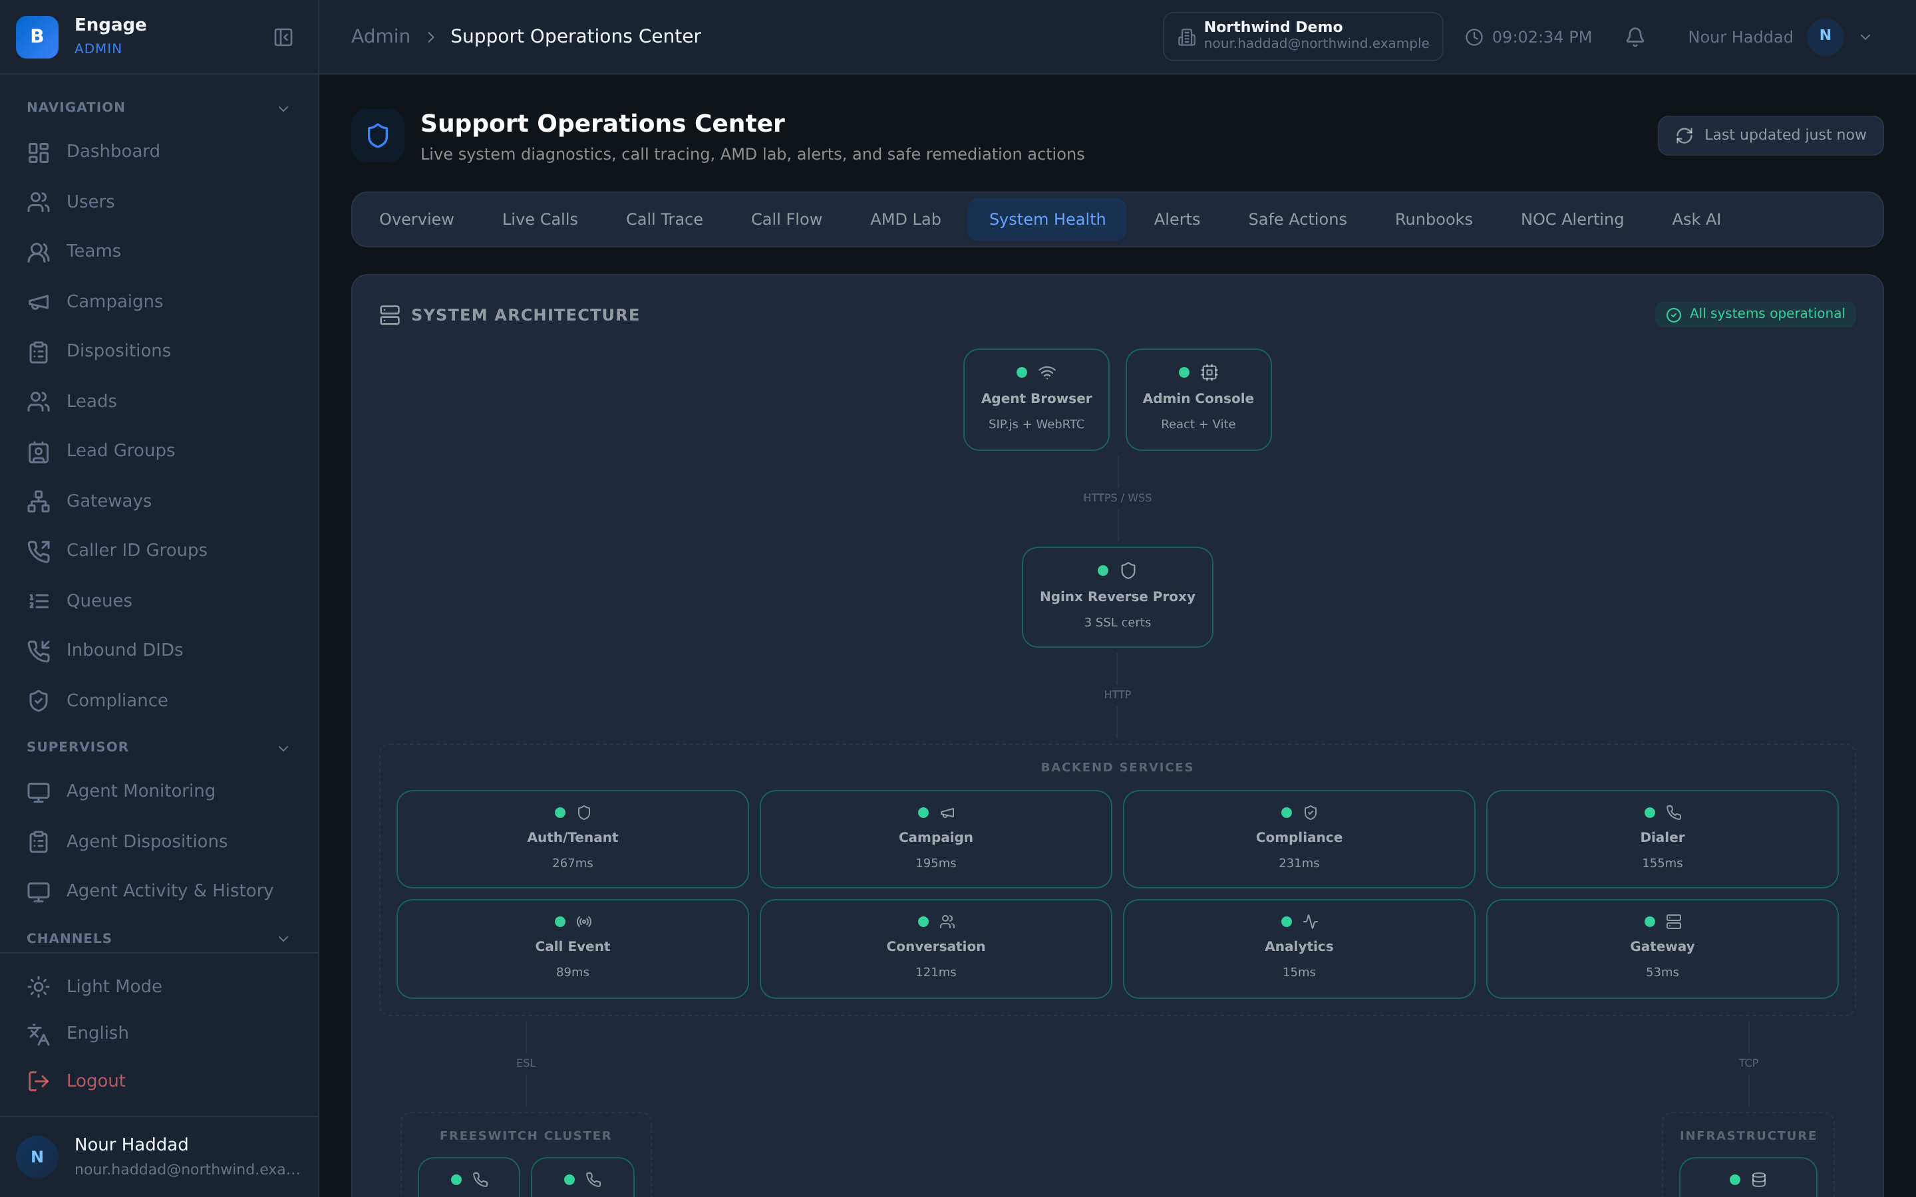Click the Users icon in navigation

pos(38,202)
